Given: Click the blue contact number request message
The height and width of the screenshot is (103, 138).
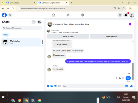Looking at the screenshot, I should (98, 62).
